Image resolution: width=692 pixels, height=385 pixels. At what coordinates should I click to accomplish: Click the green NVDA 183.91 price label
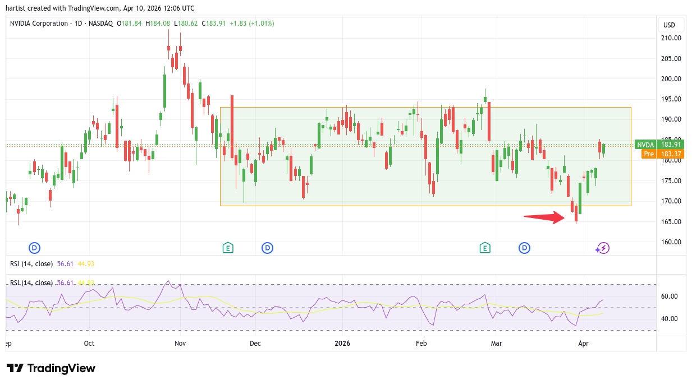tap(659, 145)
